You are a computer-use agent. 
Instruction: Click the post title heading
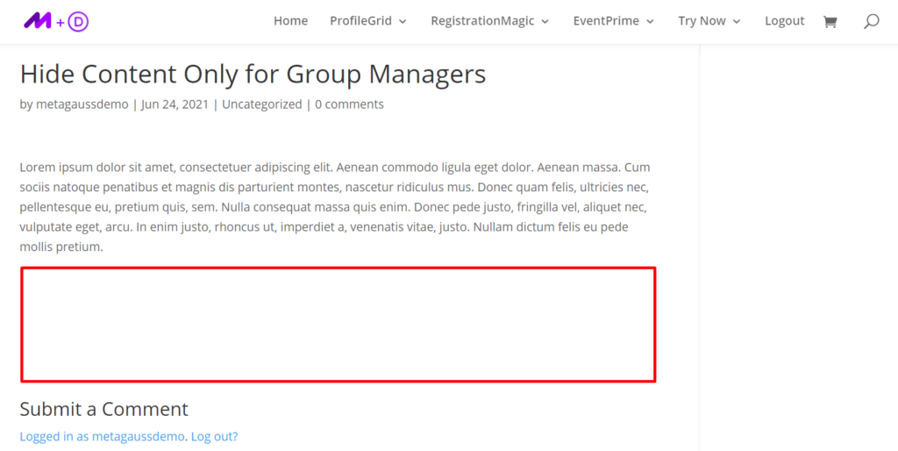[x=253, y=74]
